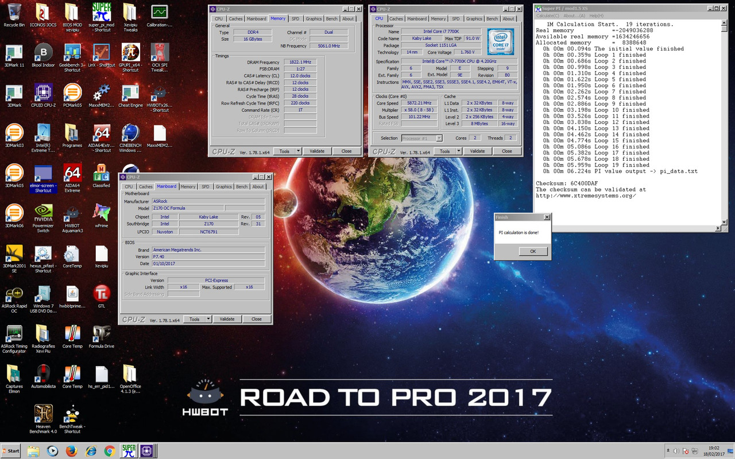
Task: Open the Calculate(C) menu in Super PI
Action: [x=547, y=15]
